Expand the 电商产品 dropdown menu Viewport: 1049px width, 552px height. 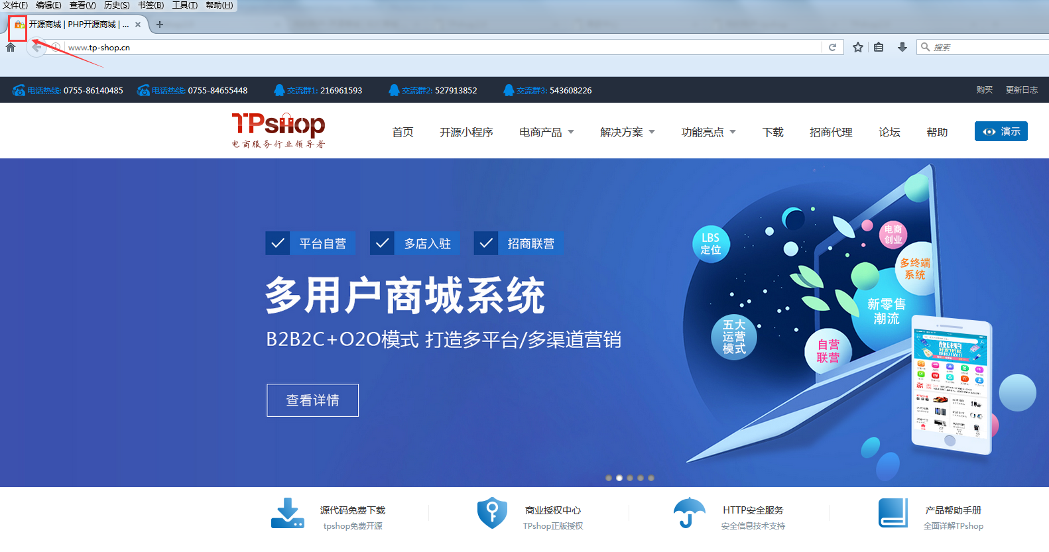pyautogui.click(x=546, y=132)
